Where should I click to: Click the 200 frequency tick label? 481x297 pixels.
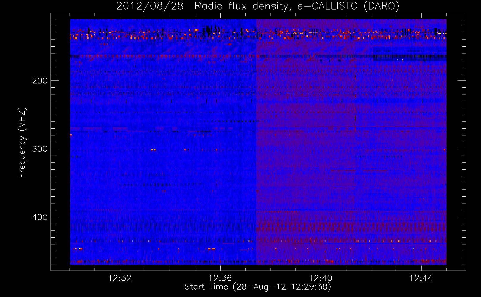point(40,81)
